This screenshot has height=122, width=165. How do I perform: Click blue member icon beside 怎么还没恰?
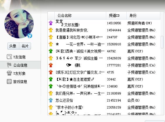[51, 100]
